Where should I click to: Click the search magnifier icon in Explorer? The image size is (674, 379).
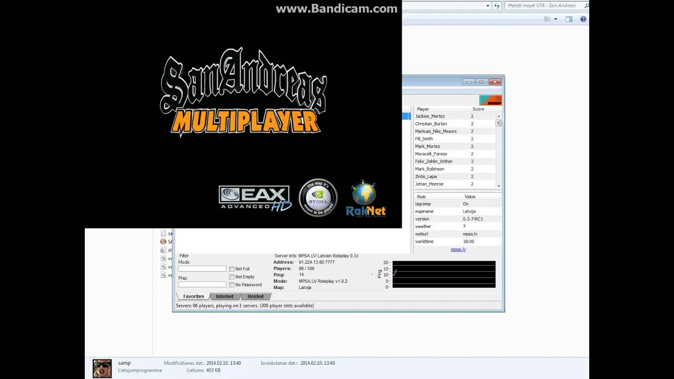[587, 6]
